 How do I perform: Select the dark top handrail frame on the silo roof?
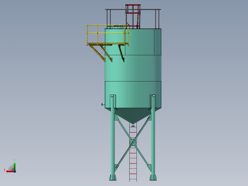133,19
